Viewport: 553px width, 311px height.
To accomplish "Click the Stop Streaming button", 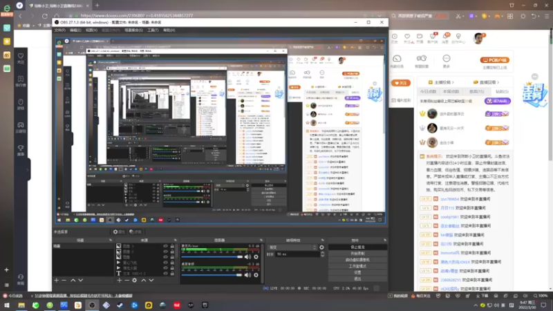I will pyautogui.click(x=357, y=247).
